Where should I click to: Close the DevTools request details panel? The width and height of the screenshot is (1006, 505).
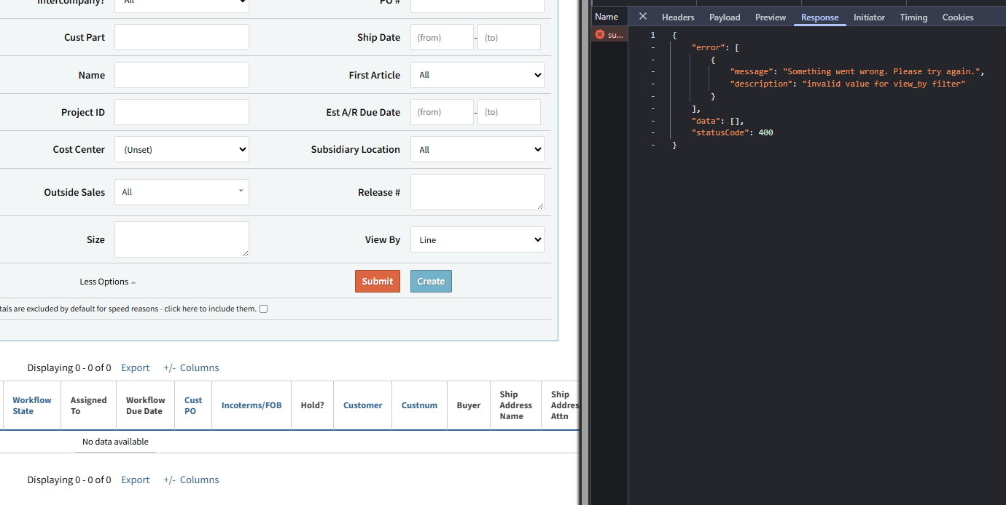(x=642, y=17)
